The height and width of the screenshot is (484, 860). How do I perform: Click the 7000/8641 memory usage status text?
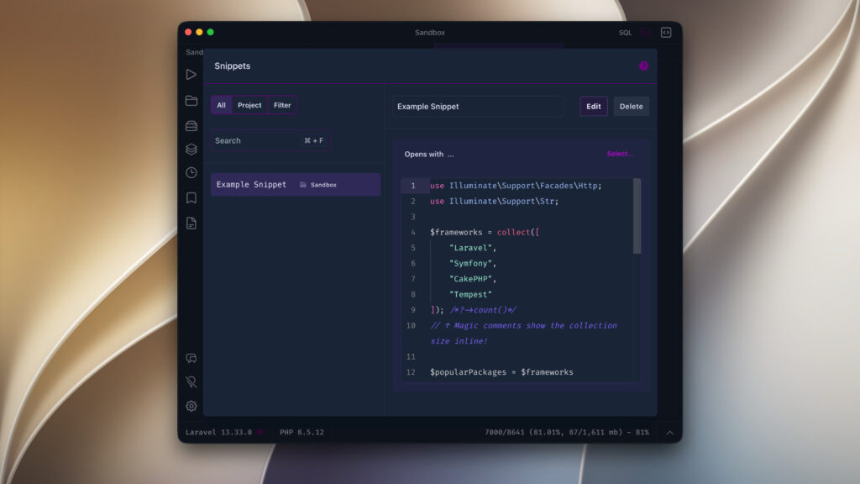(567, 433)
